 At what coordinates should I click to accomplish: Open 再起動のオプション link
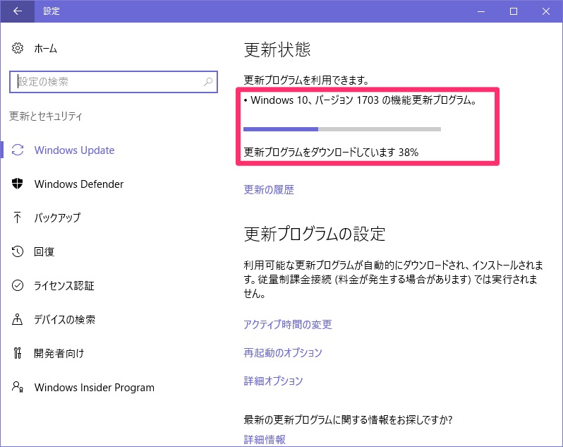pyautogui.click(x=283, y=352)
